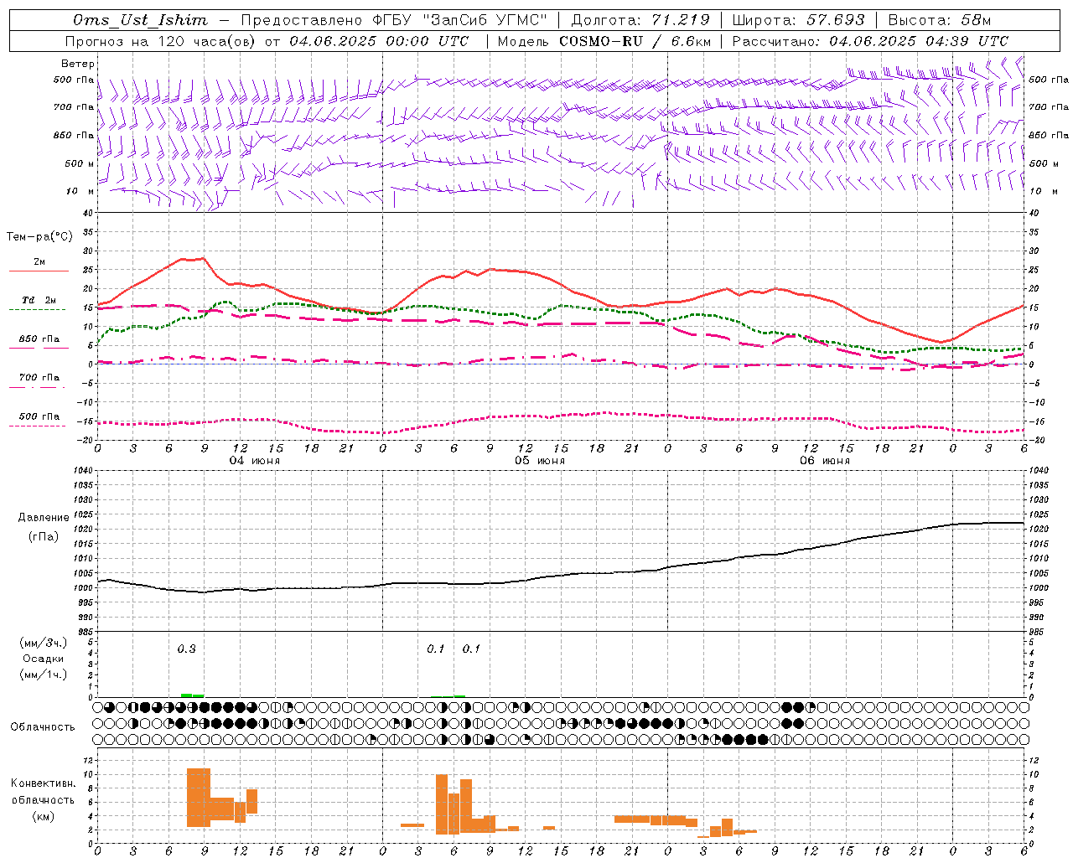Click the Конвективн. label
This screenshot has width=1073, height=858.
pyautogui.click(x=44, y=783)
